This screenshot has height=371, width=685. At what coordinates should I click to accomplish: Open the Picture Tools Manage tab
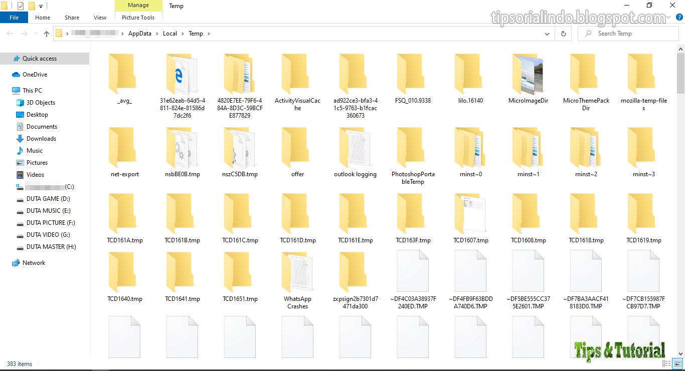coord(138,6)
